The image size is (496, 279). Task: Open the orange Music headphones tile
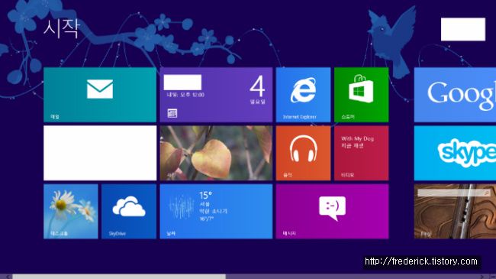pyautogui.click(x=303, y=153)
